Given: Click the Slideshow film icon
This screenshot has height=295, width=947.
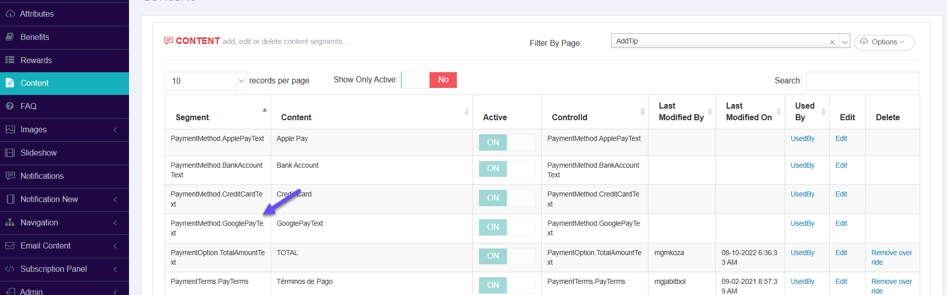Looking at the screenshot, I should tap(10, 153).
